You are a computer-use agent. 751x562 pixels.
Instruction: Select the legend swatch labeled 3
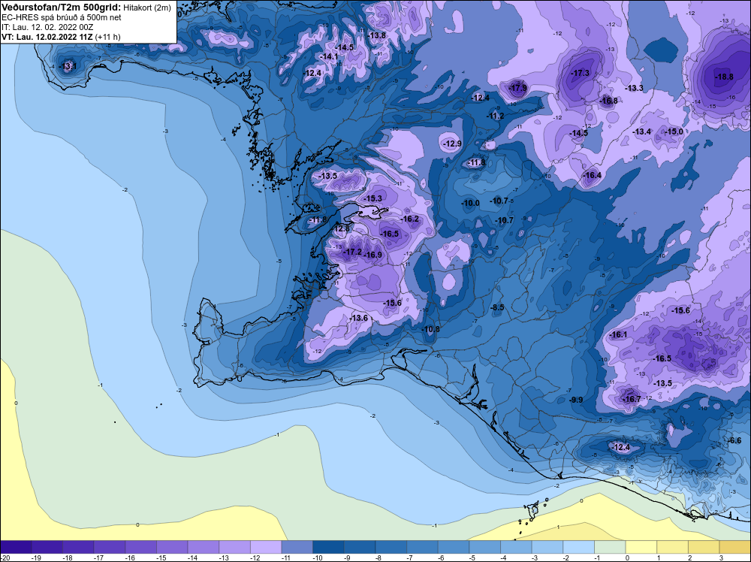click(x=734, y=547)
